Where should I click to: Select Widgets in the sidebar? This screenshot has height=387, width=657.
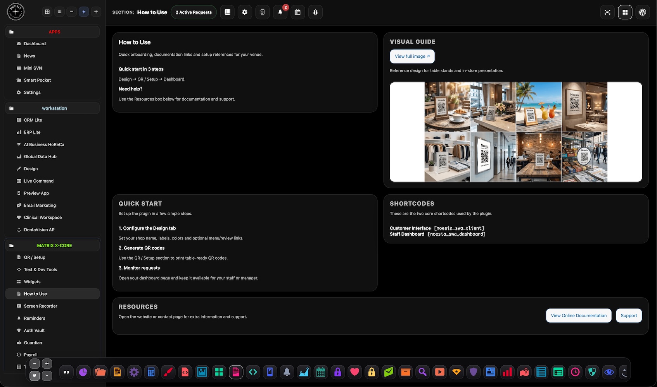(x=52, y=282)
